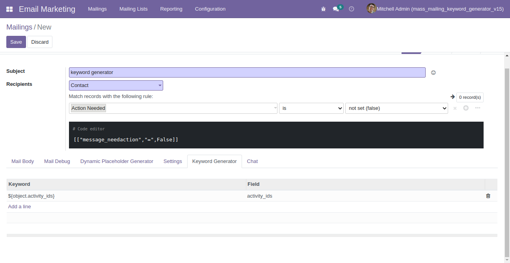Click the arrow icon beside 0 record(s)
Viewport: 510px width, 263px height.
click(x=452, y=97)
